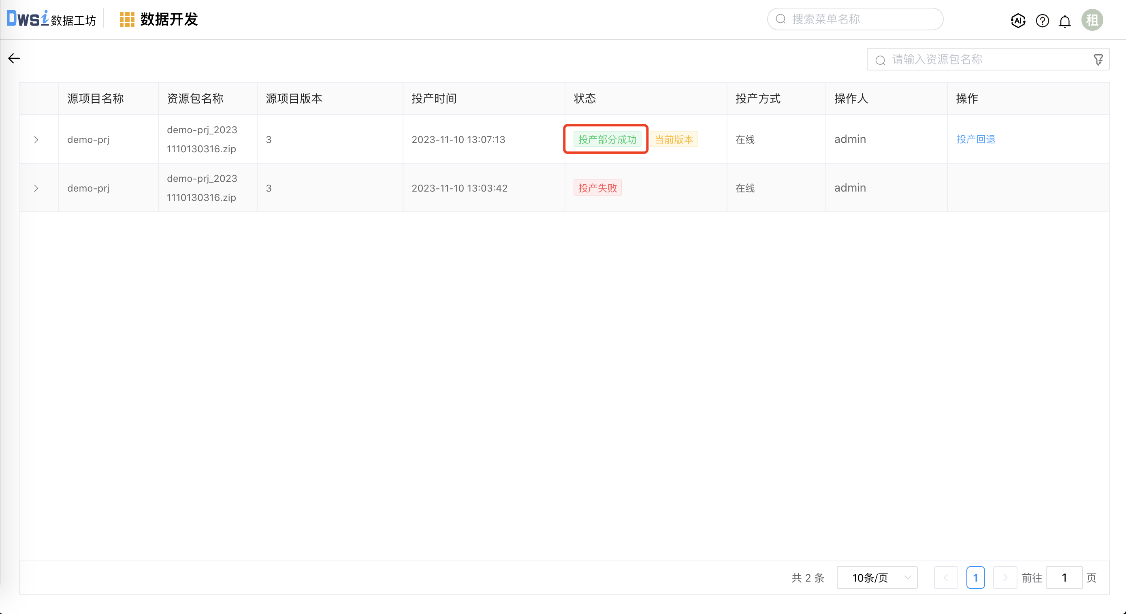Click the orange app grid icon

(x=127, y=19)
